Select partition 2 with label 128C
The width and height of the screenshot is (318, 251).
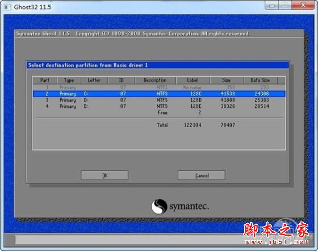click(x=159, y=94)
